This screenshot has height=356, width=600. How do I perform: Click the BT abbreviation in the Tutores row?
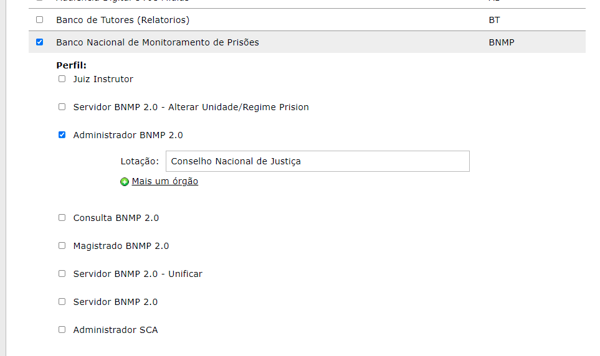[494, 20]
